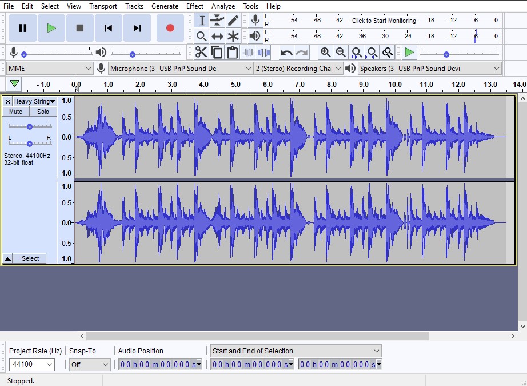Open the Audio Position format arrow
Screen dimensions: 527x386
[x=199, y=364]
